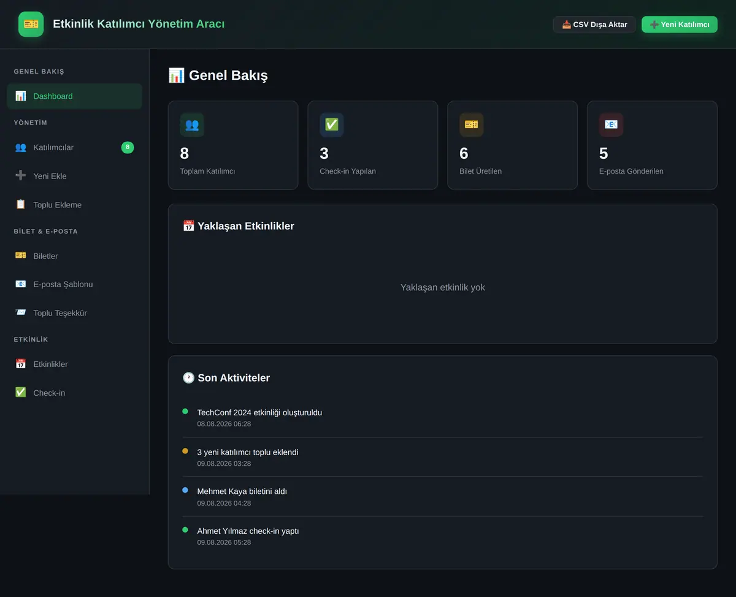Viewport: 736px width, 597px height.
Task: Click the people icon on Toplam Katılımcı card
Action: click(192, 125)
